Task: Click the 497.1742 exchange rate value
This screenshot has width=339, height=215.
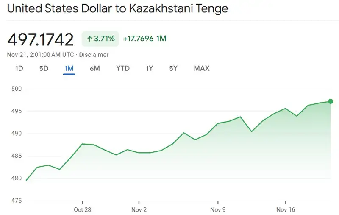Action: pos(41,39)
